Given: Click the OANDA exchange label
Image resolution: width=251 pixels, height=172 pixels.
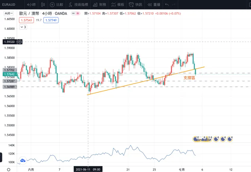Looking at the screenshot, I should click(61, 14).
